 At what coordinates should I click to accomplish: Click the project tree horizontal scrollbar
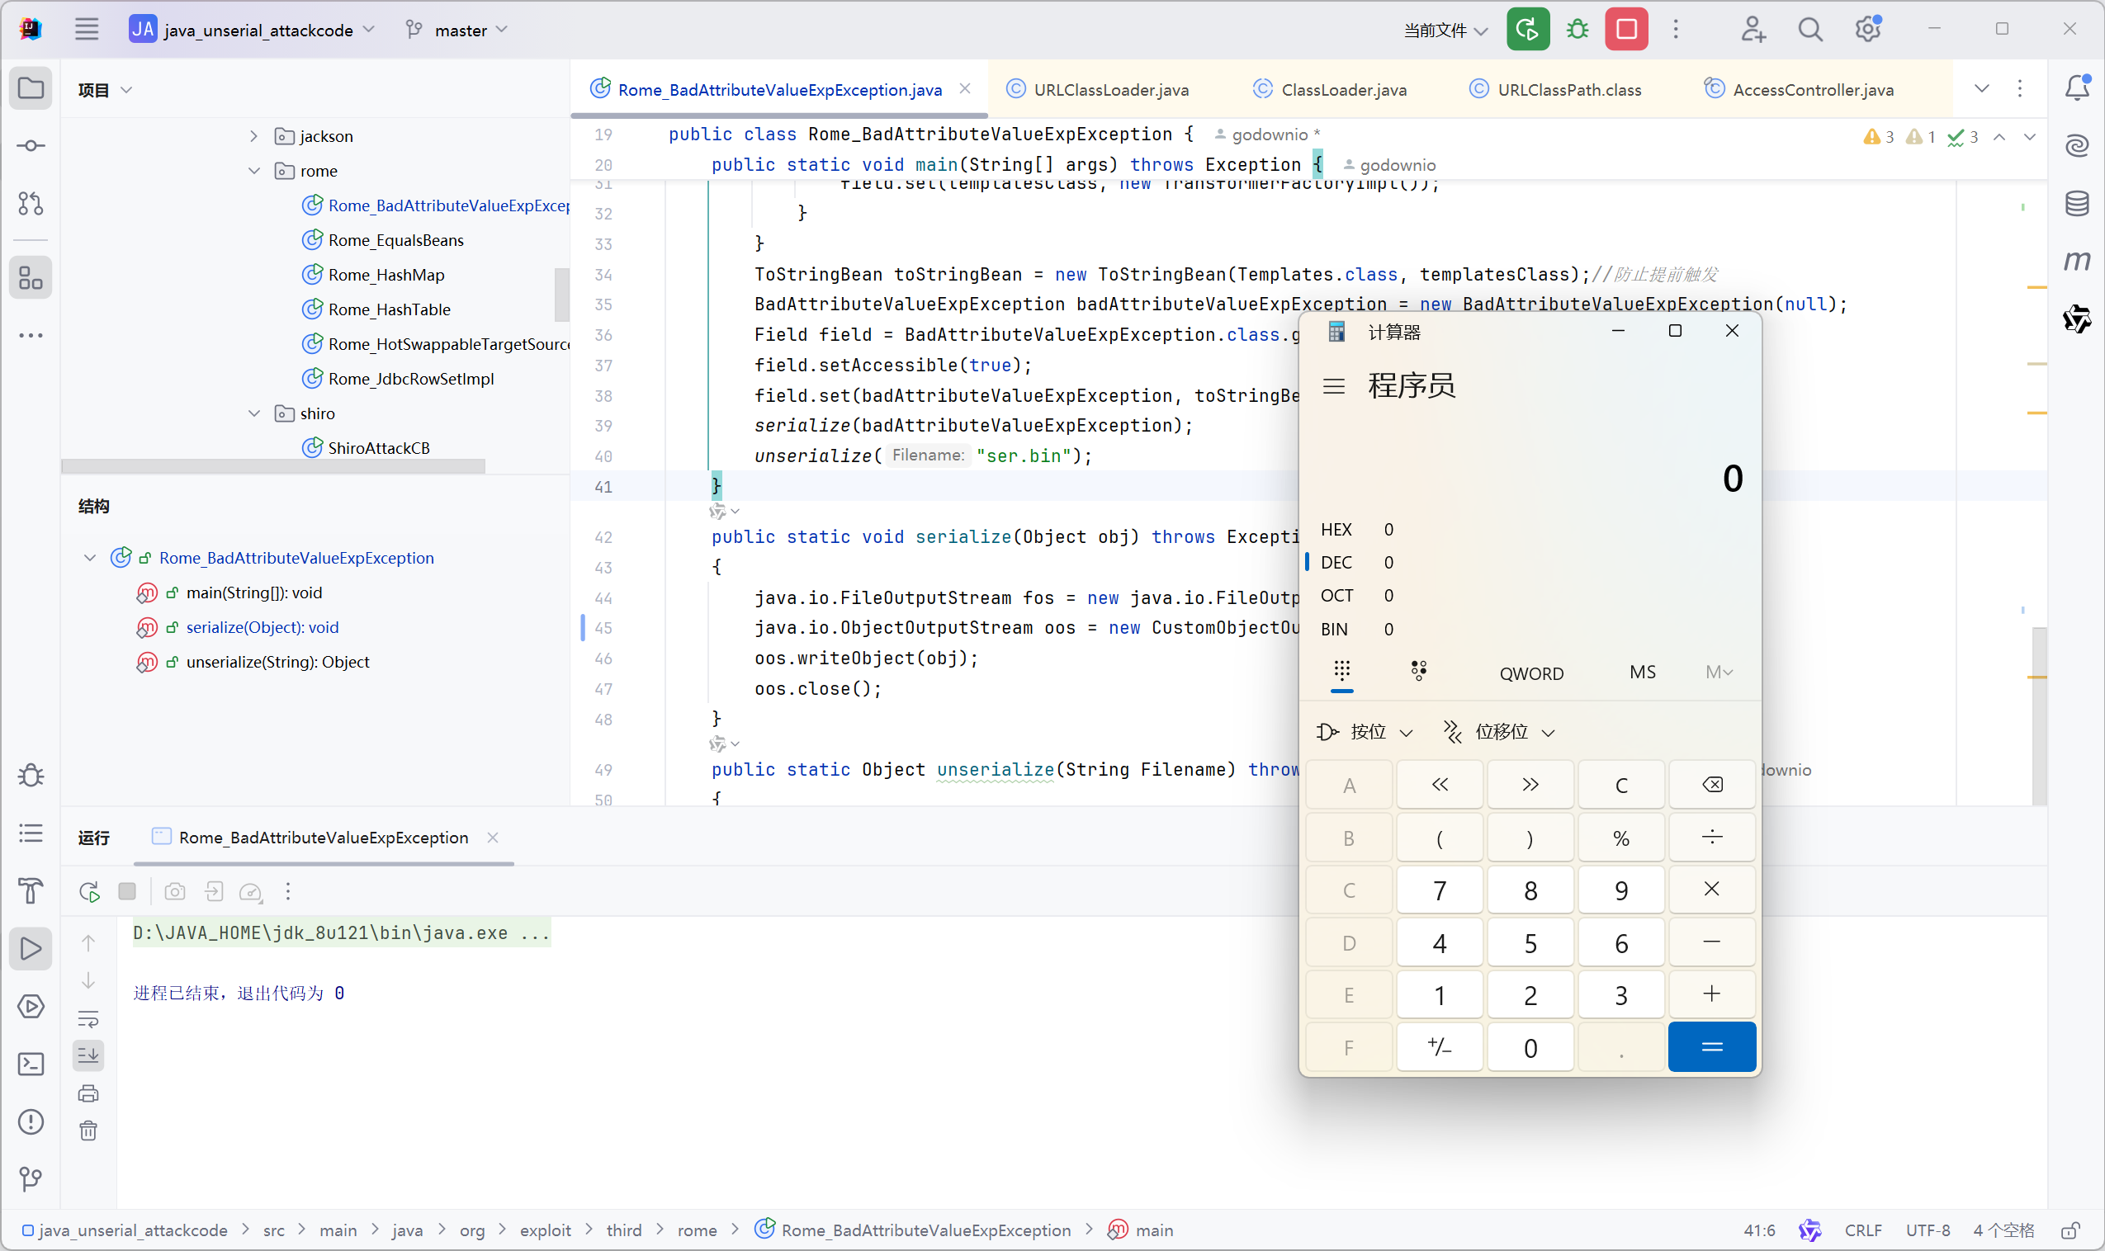click(273, 466)
